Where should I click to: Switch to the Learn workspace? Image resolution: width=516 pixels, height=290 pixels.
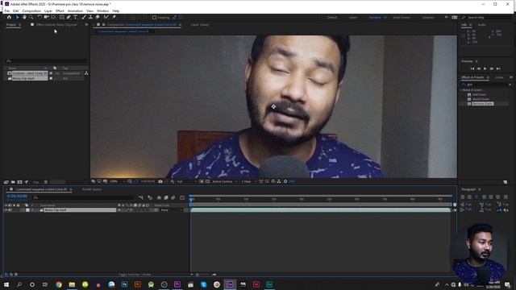[x=353, y=18]
